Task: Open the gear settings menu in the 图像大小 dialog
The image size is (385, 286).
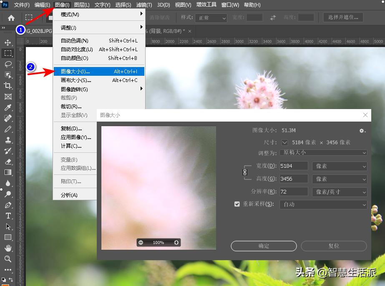Action: 361,130
